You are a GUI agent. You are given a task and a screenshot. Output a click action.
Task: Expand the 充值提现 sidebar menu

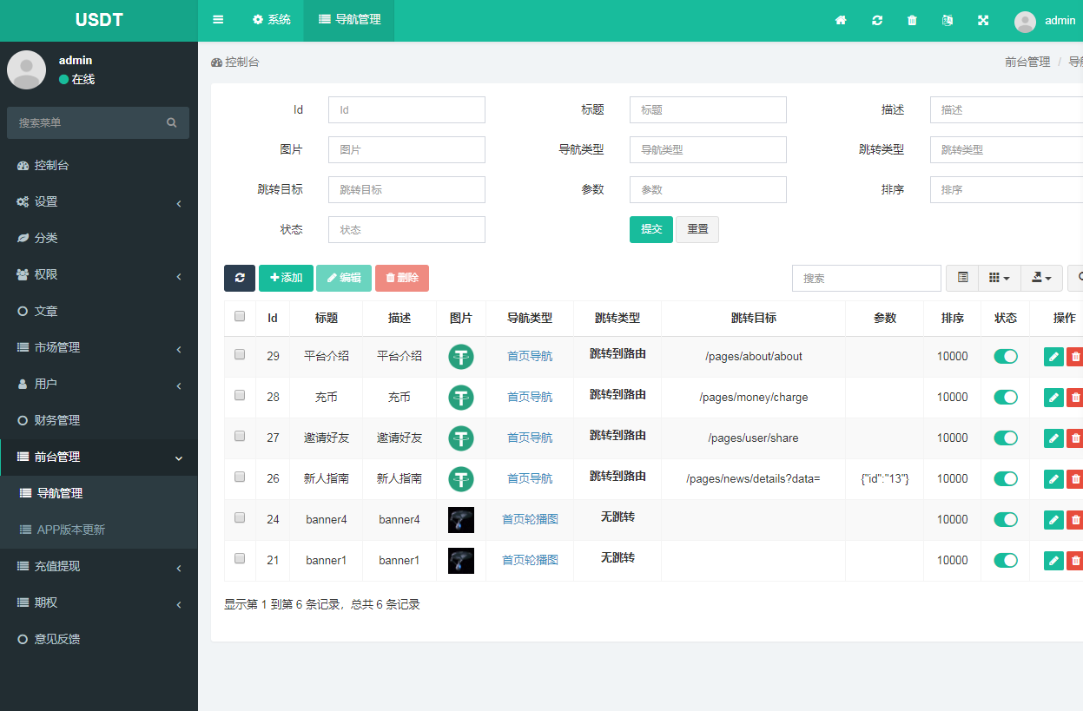click(99, 566)
